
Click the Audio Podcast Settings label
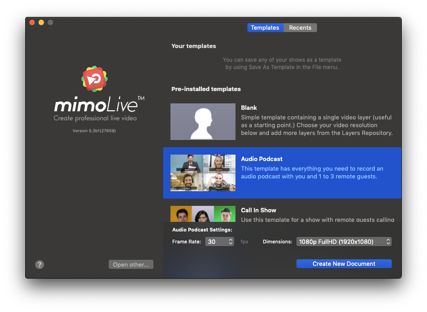pos(202,230)
